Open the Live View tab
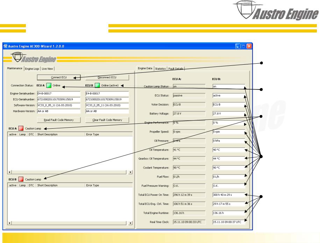This screenshot has height=243, width=320. point(47,69)
